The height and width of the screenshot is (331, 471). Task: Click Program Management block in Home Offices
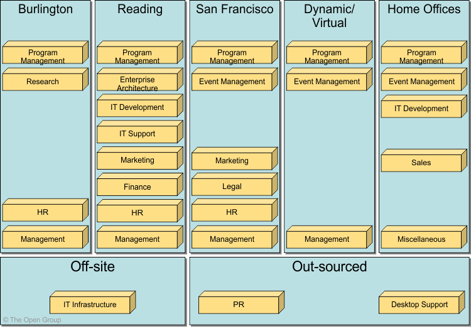click(424, 52)
